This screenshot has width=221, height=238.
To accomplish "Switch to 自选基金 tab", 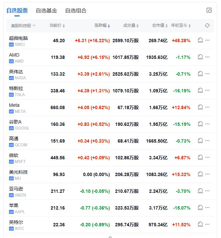I will 46,11.
